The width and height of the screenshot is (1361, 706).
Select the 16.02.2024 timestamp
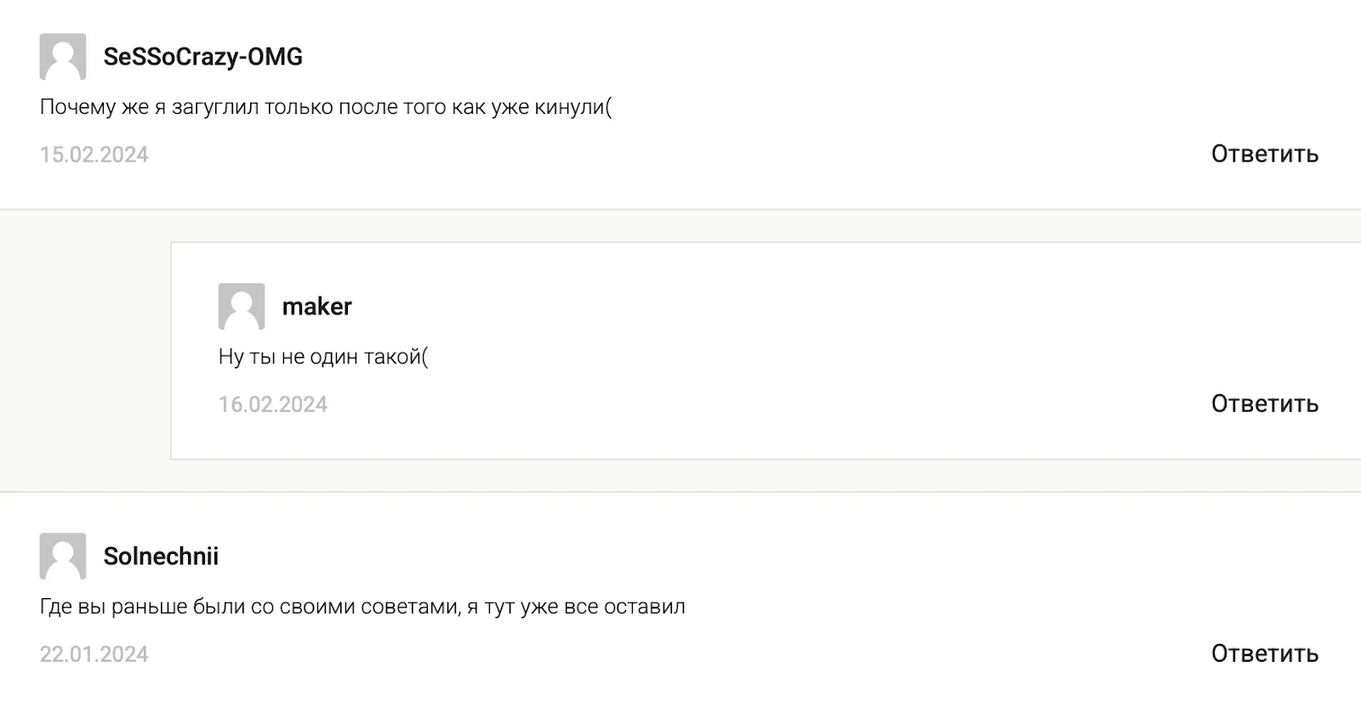click(x=273, y=404)
